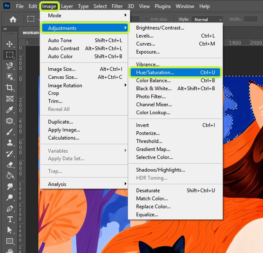
Task: Select the Eraser tool
Action: tap(10, 165)
